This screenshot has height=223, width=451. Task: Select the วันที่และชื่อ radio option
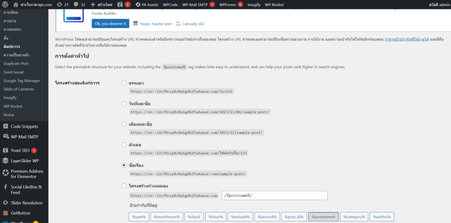pyautogui.click(x=124, y=103)
